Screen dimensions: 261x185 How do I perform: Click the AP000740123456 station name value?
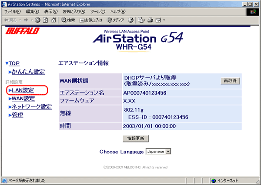coord(145,93)
